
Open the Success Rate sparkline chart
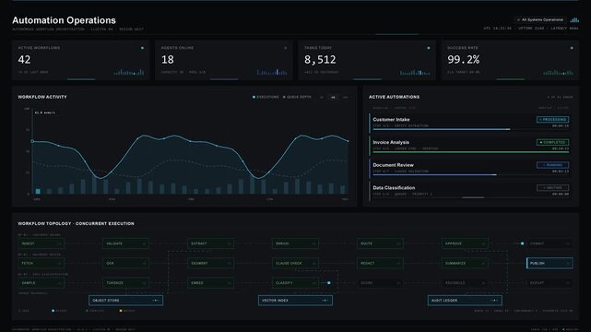(559, 72)
